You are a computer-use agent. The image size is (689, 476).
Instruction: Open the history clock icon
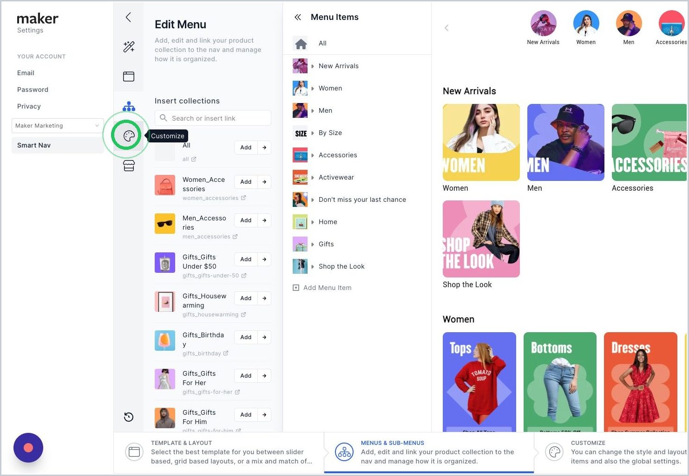click(129, 417)
